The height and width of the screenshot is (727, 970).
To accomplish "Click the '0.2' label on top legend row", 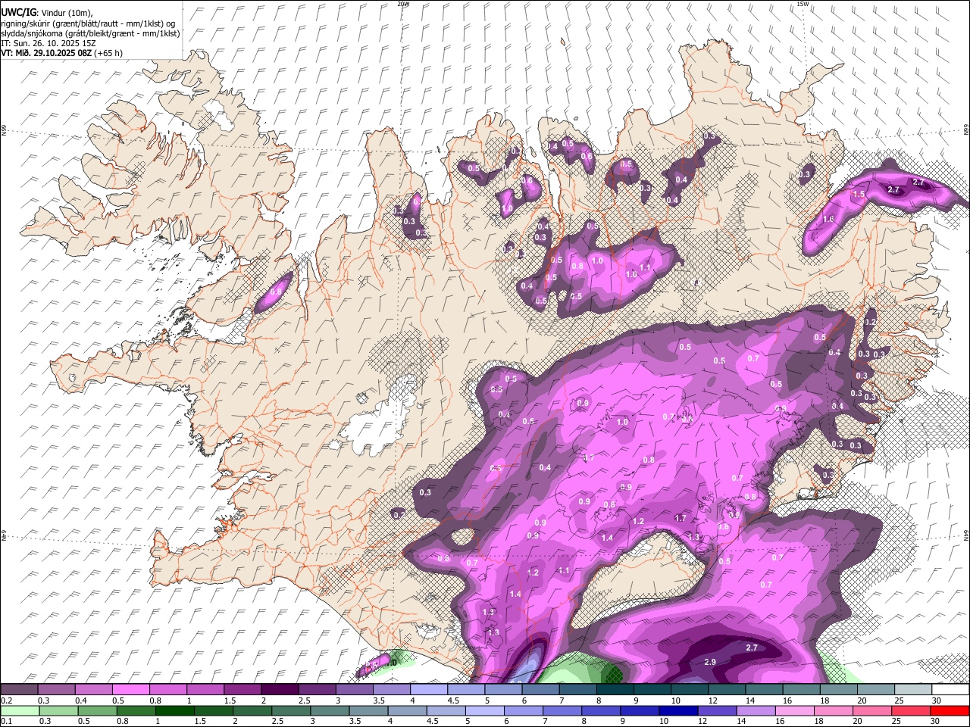I will coord(5,700).
